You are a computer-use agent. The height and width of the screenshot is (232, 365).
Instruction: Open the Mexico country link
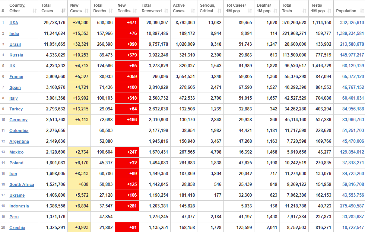coord(16,152)
